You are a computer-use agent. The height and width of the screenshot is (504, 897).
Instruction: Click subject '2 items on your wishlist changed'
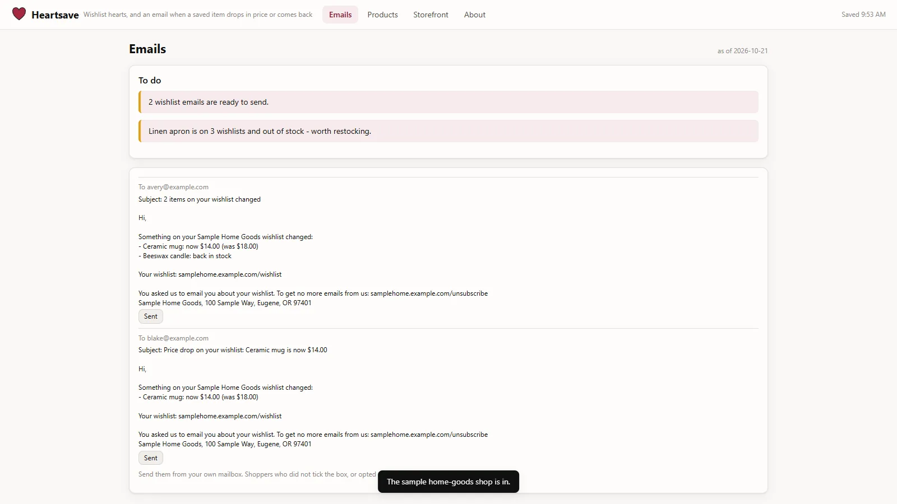click(200, 199)
